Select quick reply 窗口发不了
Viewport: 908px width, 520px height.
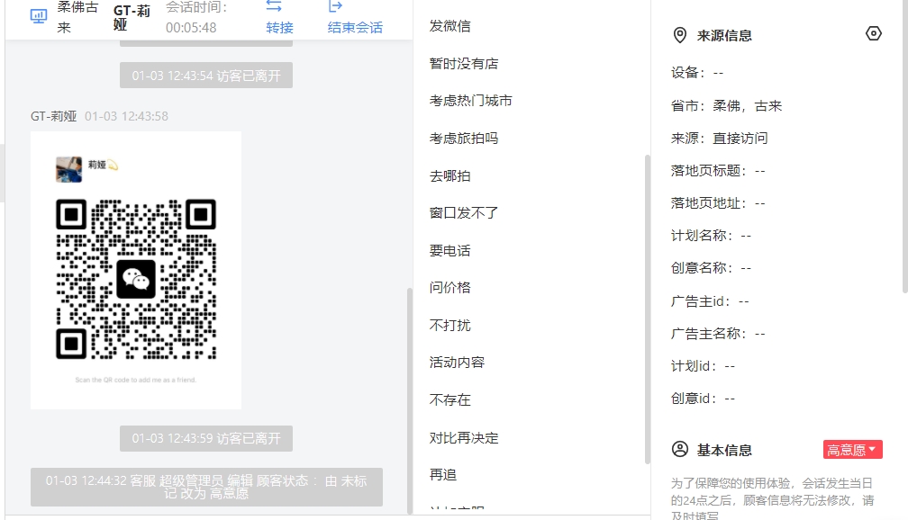click(464, 213)
